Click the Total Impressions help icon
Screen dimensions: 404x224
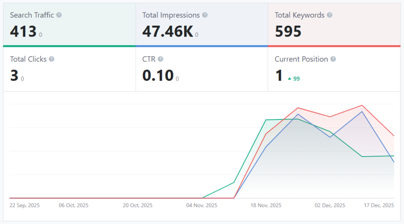tap(205, 15)
